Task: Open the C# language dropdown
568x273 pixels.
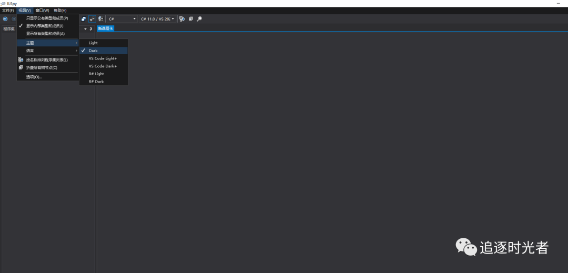Action: click(x=122, y=19)
